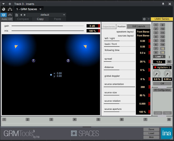Select preset memory slot 16
The height and width of the screenshot is (141, 174).
coord(163,52)
